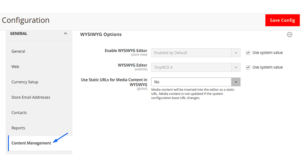Select Store Email Addresses in sidebar
The image size is (301, 167).
pos(31,97)
